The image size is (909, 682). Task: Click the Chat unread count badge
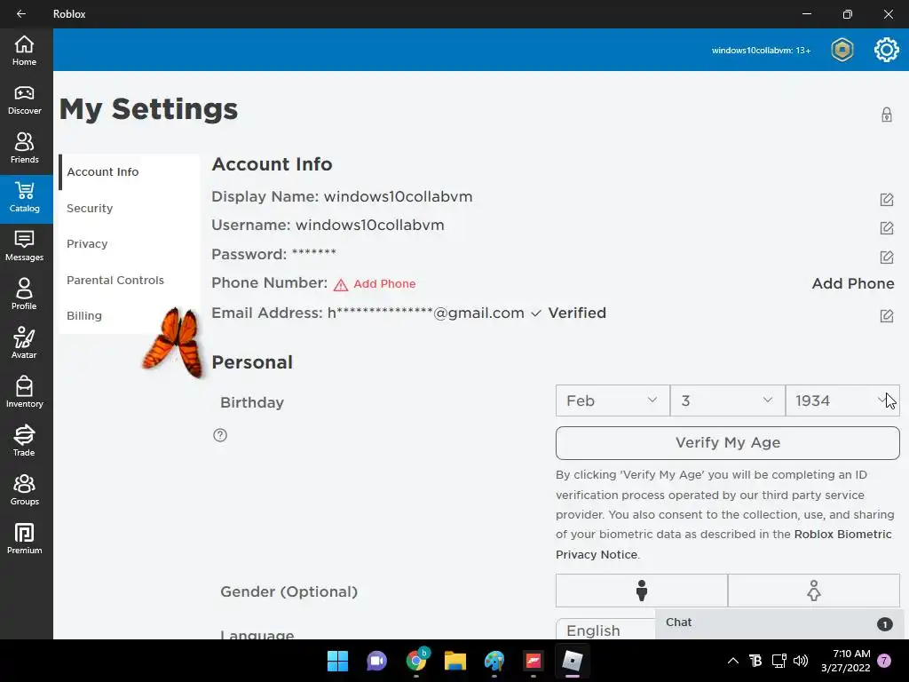[x=884, y=624]
